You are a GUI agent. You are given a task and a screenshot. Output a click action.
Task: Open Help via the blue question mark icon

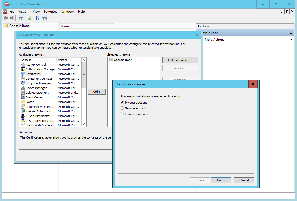(x=37, y=18)
